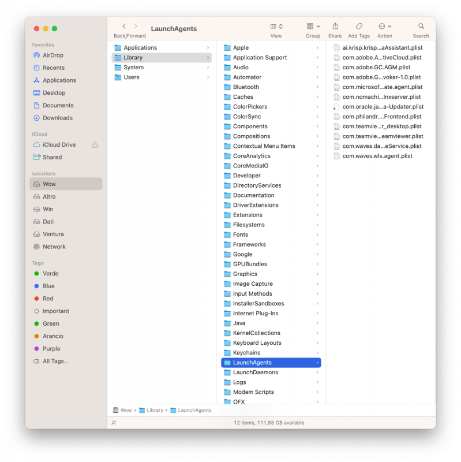Select the Wow volume
This screenshot has width=461, height=462.
pyautogui.click(x=66, y=184)
